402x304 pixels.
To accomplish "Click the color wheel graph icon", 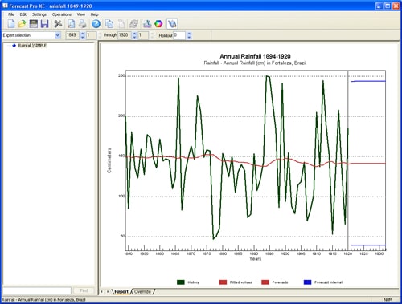I will tap(158, 24).
